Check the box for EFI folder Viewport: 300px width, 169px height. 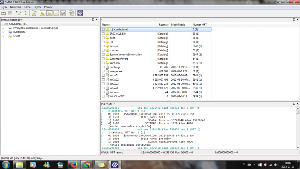(103, 42)
